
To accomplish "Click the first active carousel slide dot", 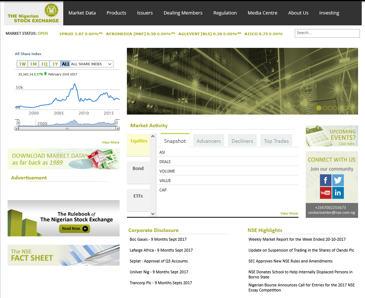I will coord(319,108).
